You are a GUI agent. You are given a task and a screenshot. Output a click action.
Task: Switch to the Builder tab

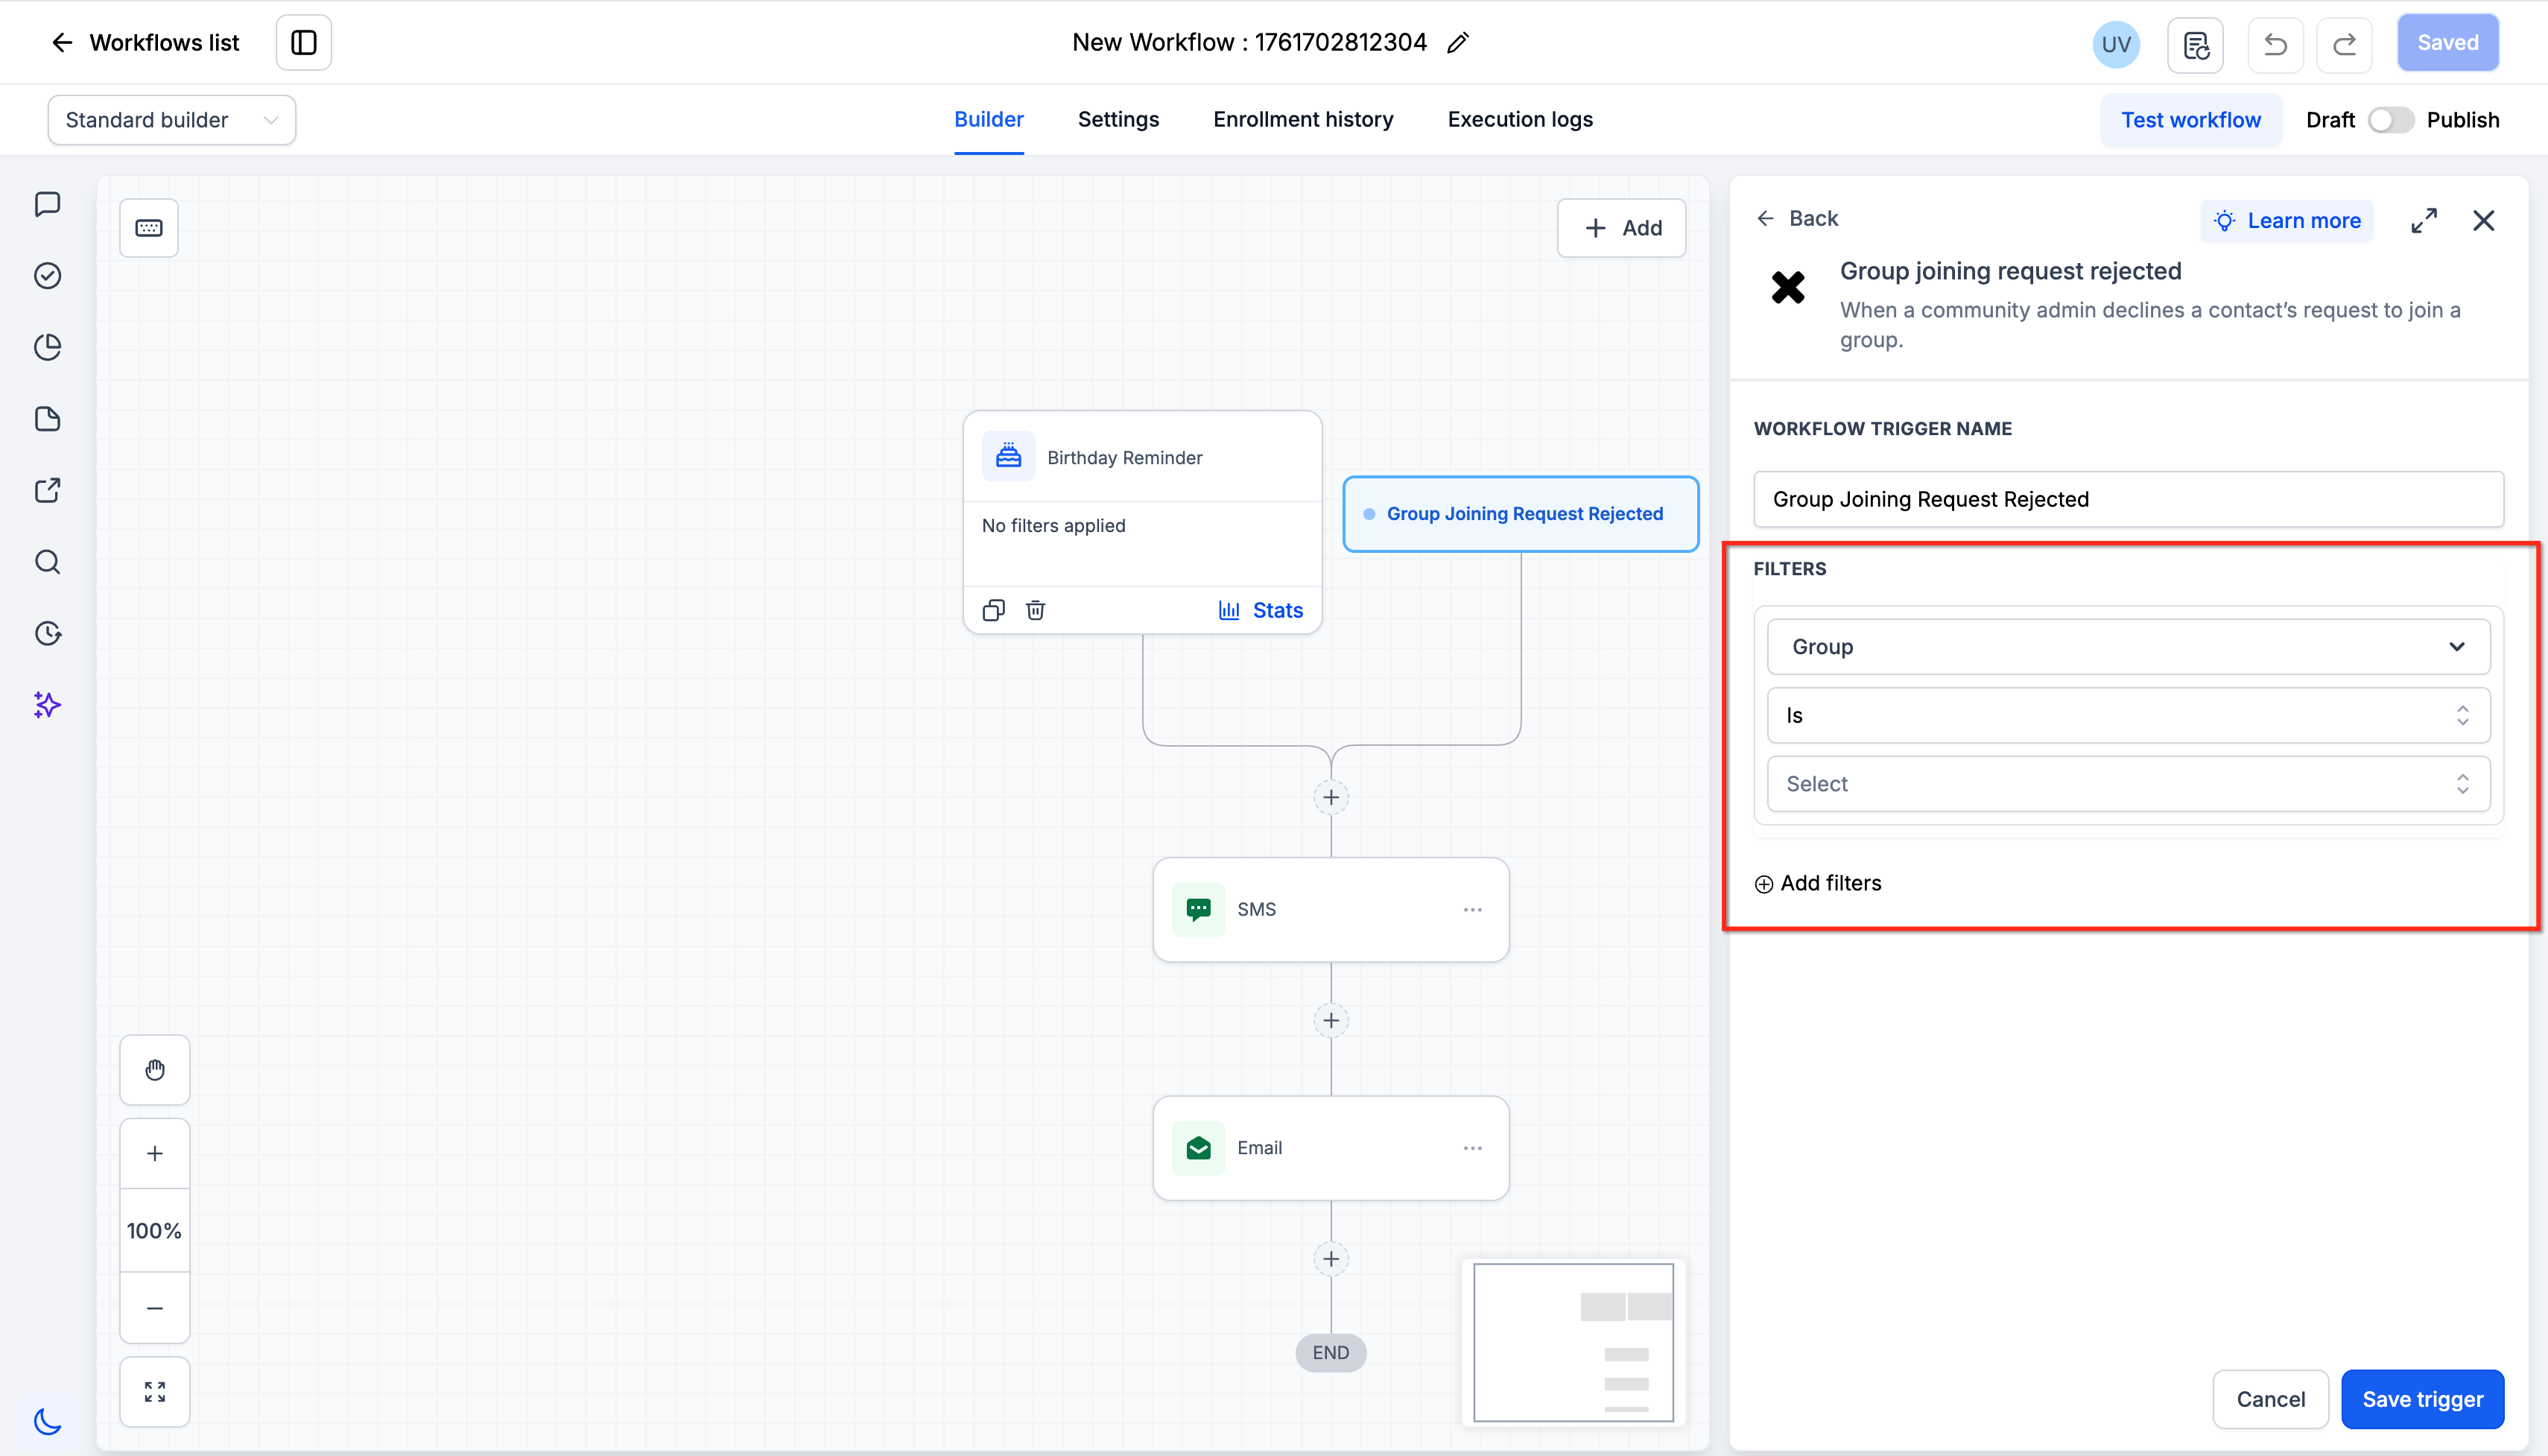pyautogui.click(x=989, y=120)
